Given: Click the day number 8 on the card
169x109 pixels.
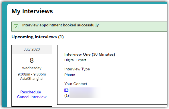Looking at the screenshot, I should 32,60.
